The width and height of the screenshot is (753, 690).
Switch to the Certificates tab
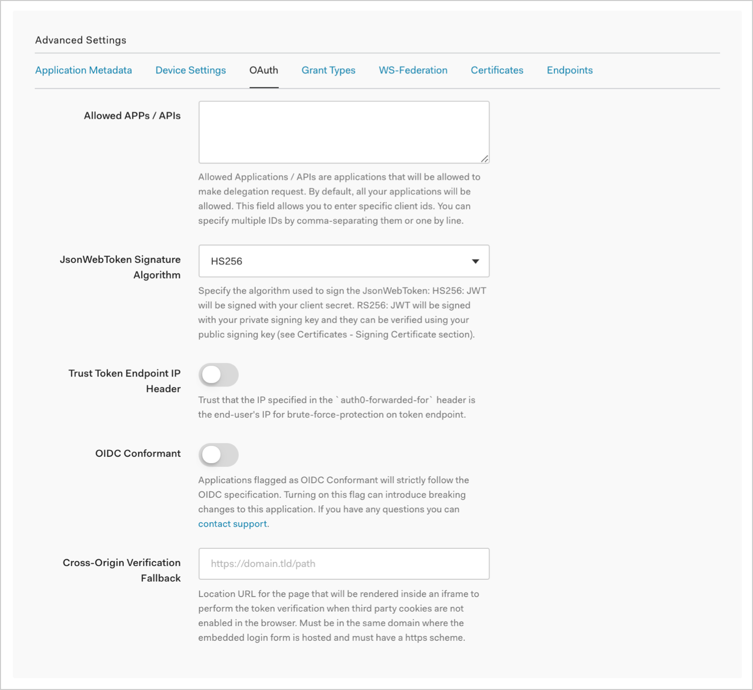497,70
